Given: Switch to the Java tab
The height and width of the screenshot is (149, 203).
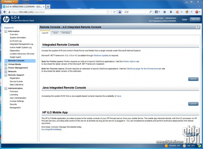Looking at the screenshot, I should (x=55, y=33).
